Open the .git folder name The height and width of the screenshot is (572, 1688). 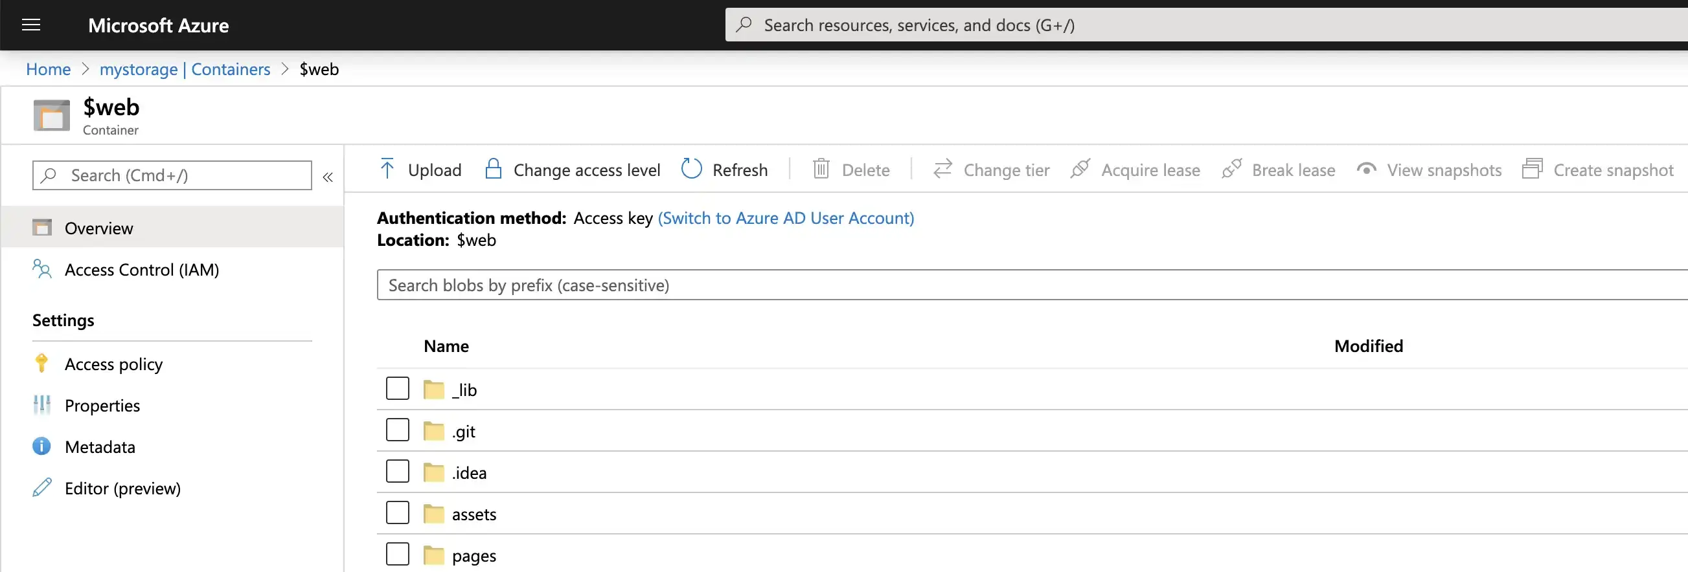tap(463, 432)
